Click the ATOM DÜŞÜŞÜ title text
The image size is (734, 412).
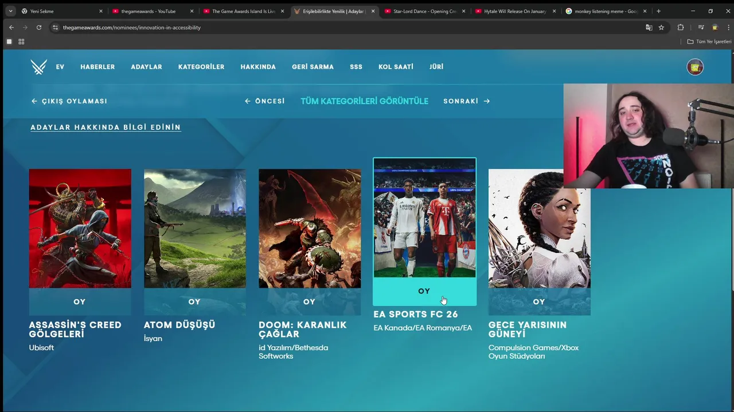[x=179, y=324]
